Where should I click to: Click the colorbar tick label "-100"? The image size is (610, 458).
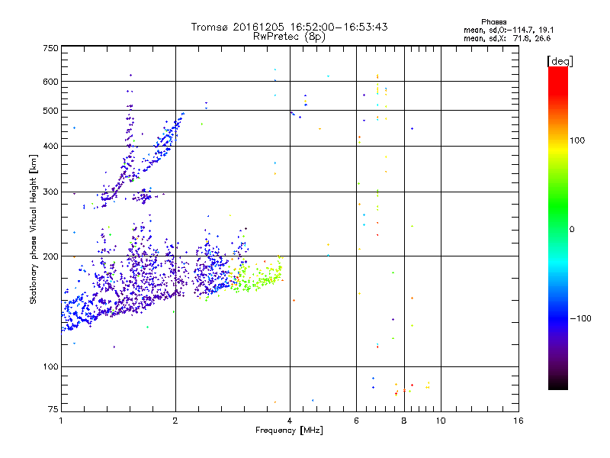pyautogui.click(x=581, y=318)
